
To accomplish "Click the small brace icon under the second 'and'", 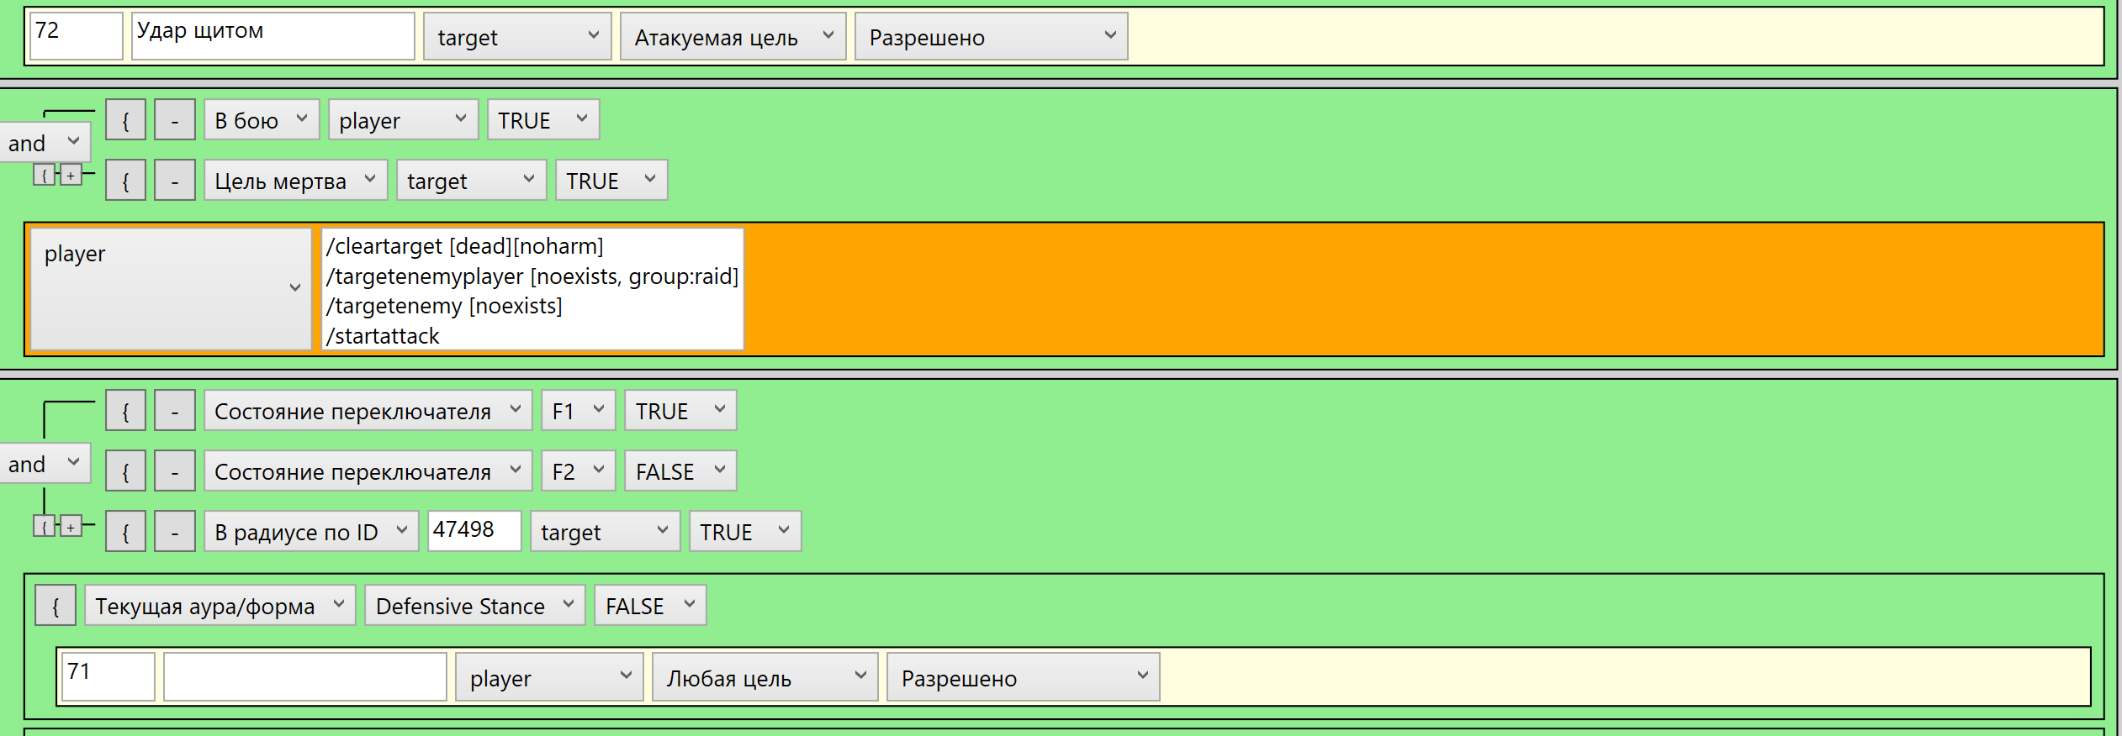I will [x=44, y=527].
